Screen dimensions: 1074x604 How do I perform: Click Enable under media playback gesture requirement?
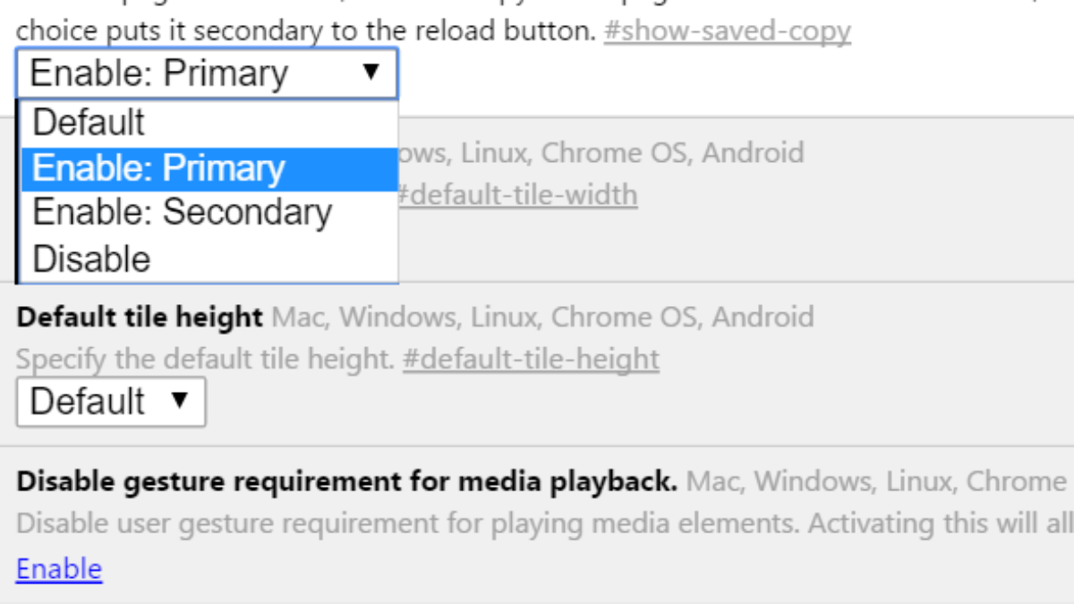(59, 569)
